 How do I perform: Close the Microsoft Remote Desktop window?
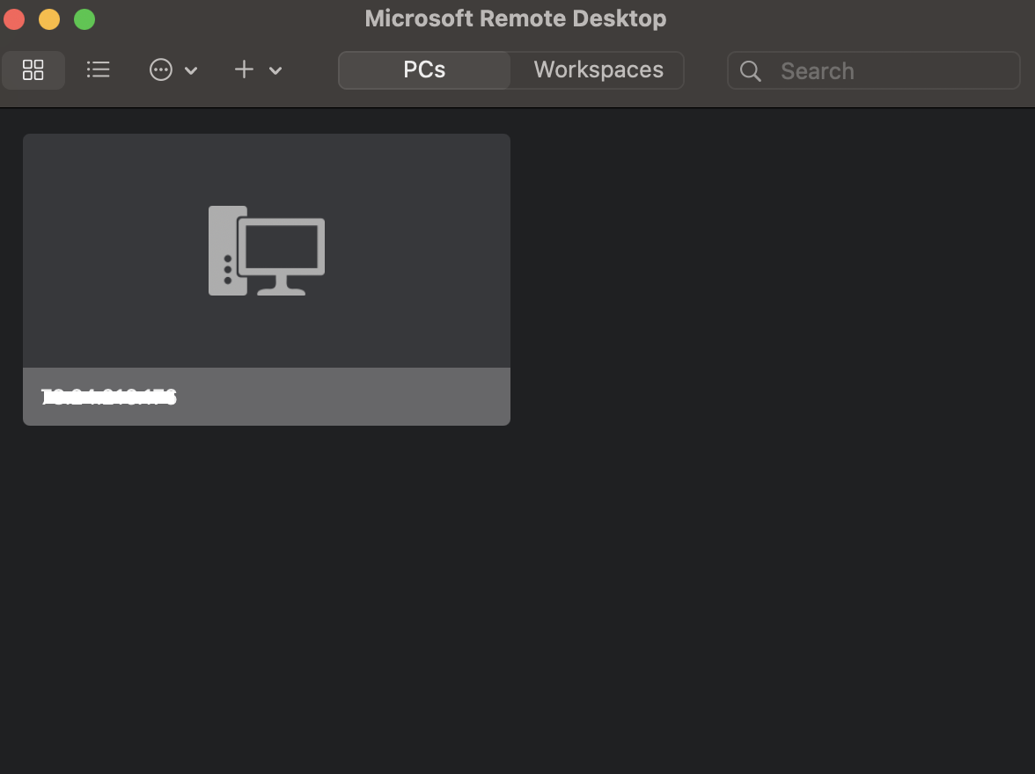click(x=14, y=19)
